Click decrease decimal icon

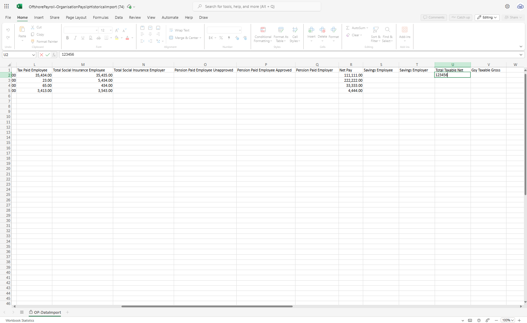pos(245,38)
